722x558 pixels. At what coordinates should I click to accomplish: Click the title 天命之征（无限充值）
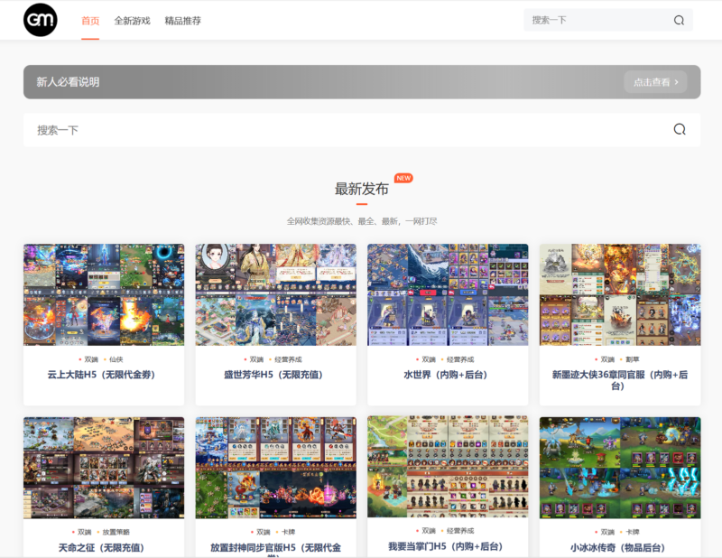(101, 548)
